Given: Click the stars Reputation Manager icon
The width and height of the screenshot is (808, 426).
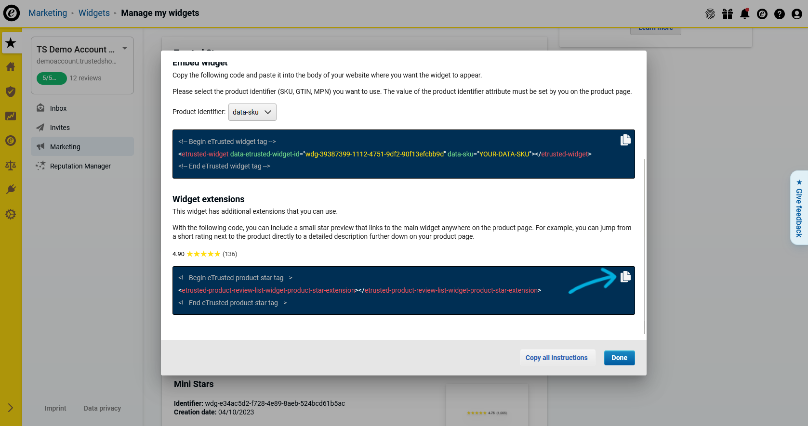Looking at the screenshot, I should point(40,166).
